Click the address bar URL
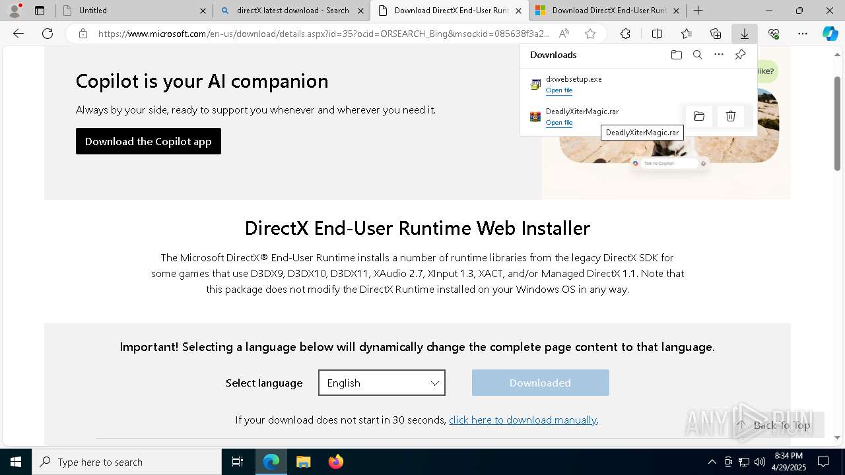845x475 pixels. point(323,34)
